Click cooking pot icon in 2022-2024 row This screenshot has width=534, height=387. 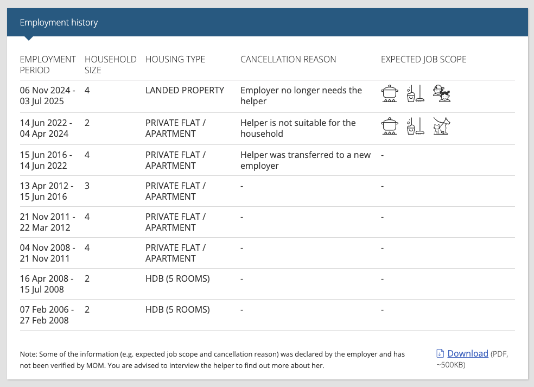click(390, 126)
